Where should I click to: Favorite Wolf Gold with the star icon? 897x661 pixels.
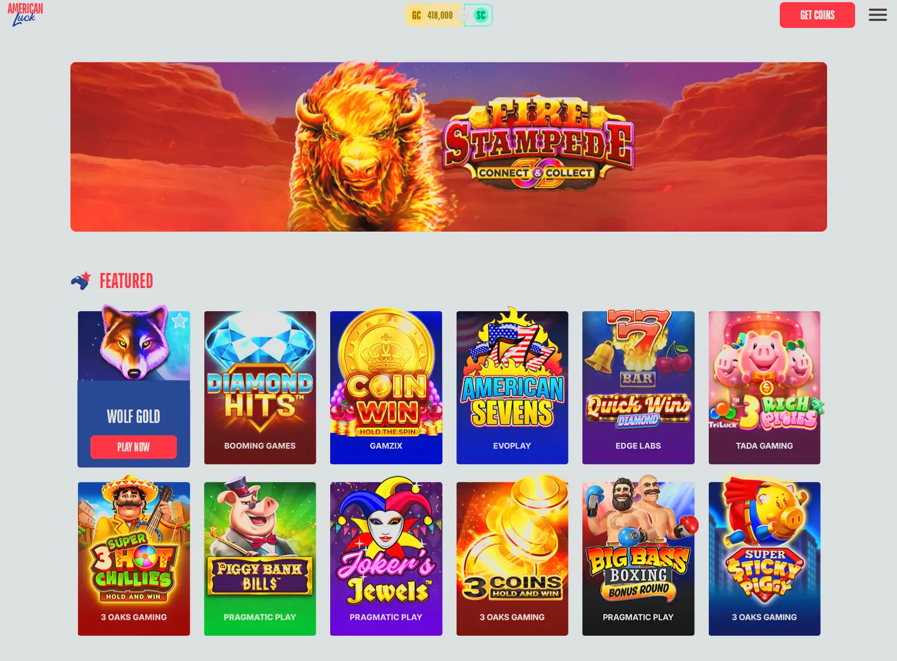[x=180, y=321]
